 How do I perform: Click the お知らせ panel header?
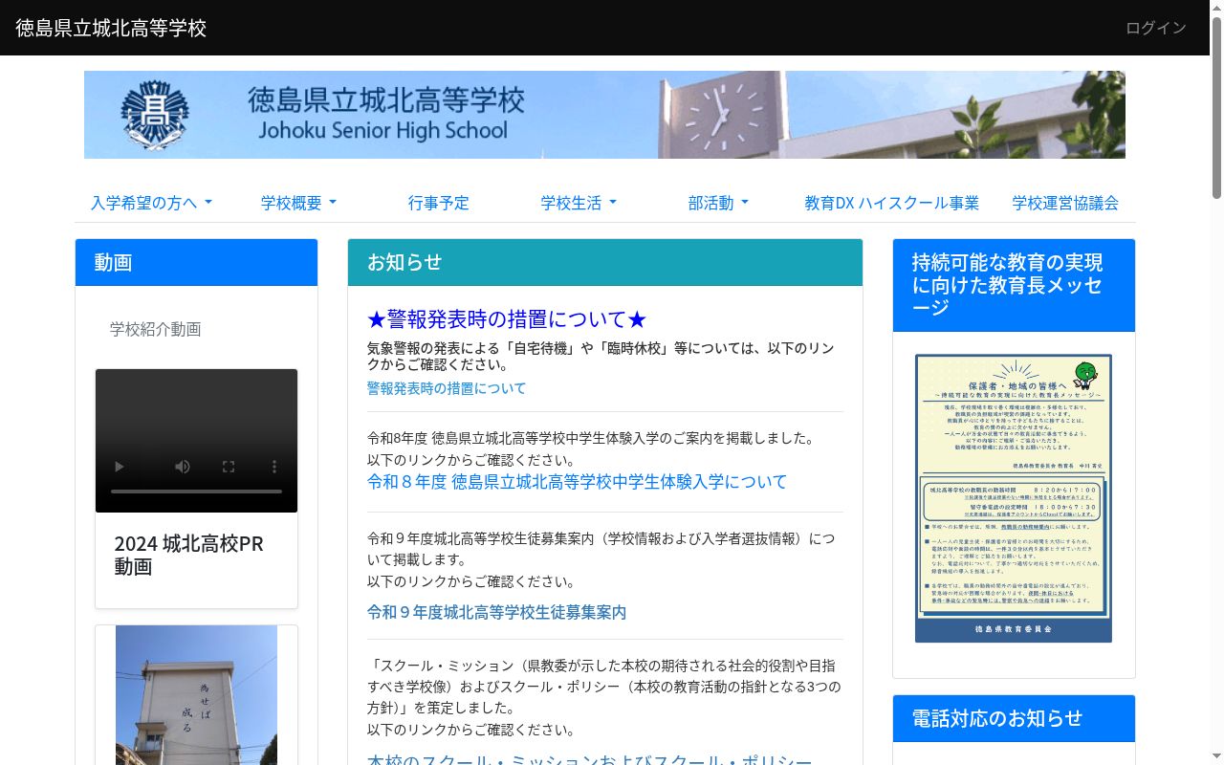[605, 262]
